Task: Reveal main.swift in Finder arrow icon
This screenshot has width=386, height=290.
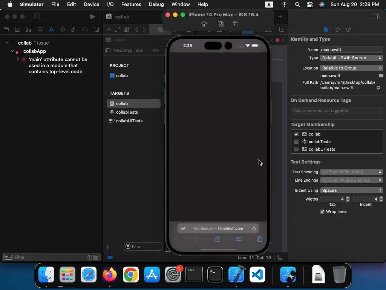Action: tap(378, 88)
